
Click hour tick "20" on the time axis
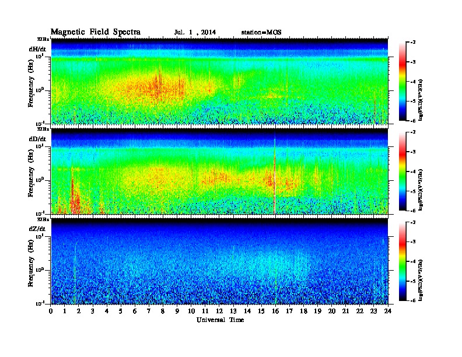tap(332, 311)
